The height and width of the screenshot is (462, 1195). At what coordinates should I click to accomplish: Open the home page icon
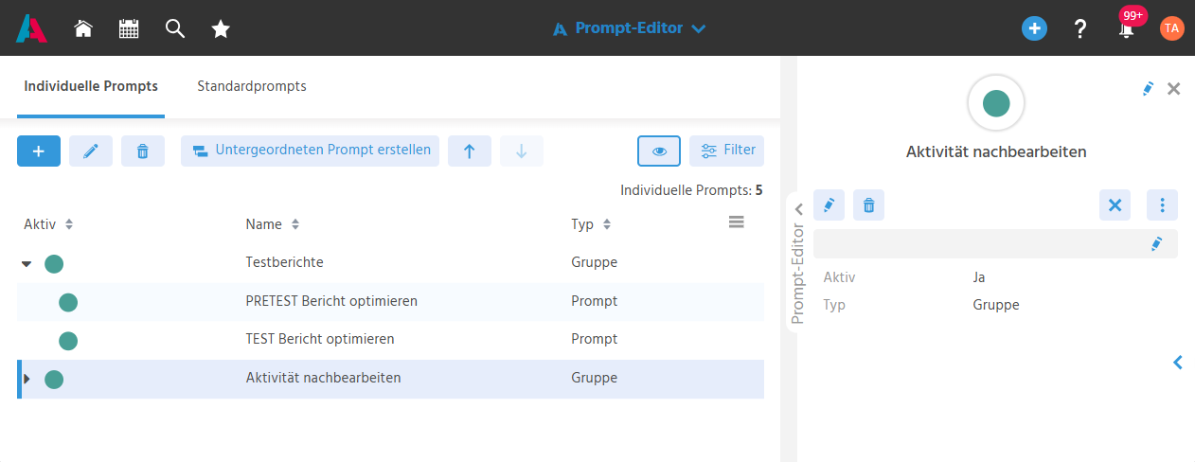(x=83, y=28)
